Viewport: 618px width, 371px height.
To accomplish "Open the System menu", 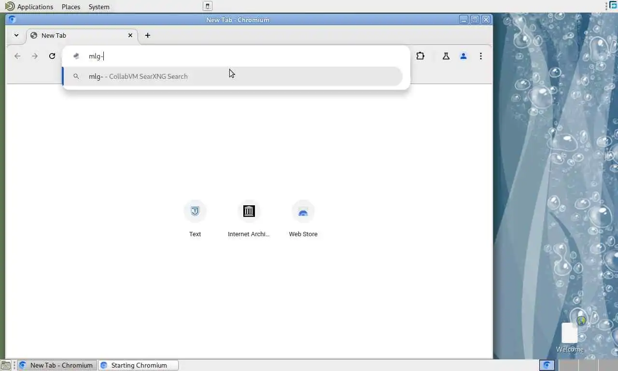I will pos(99,7).
